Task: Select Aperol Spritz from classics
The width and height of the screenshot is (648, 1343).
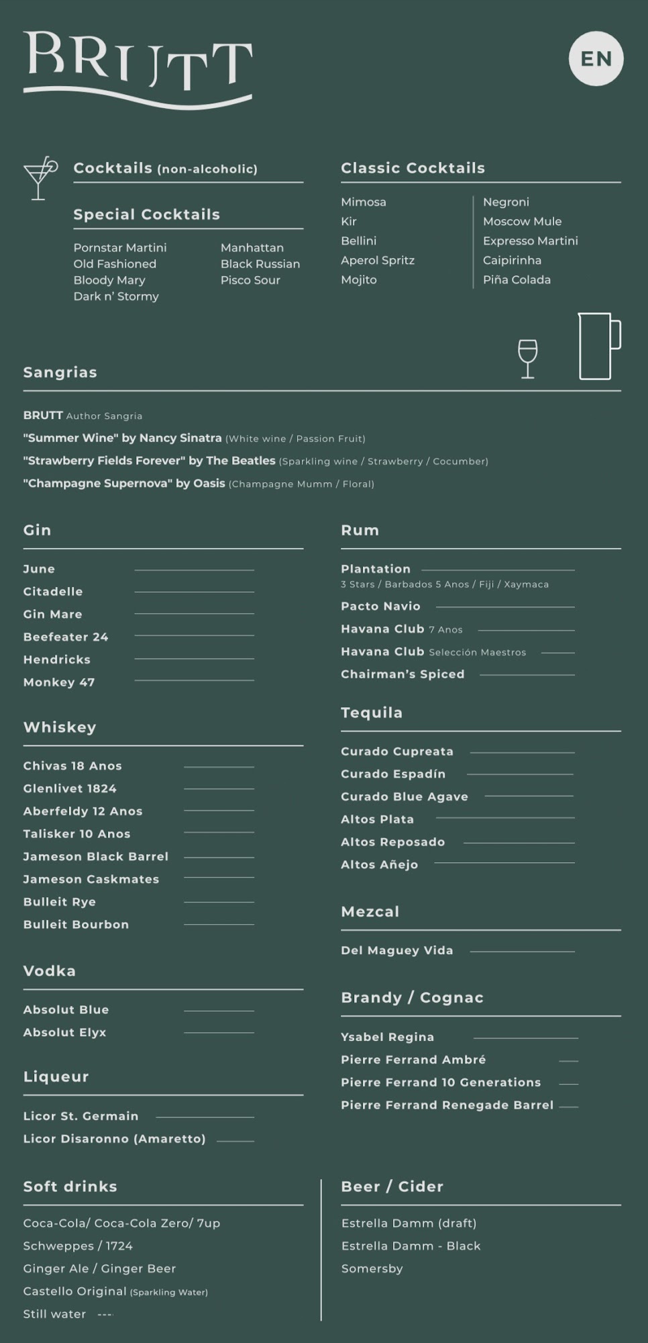Action: (x=378, y=261)
